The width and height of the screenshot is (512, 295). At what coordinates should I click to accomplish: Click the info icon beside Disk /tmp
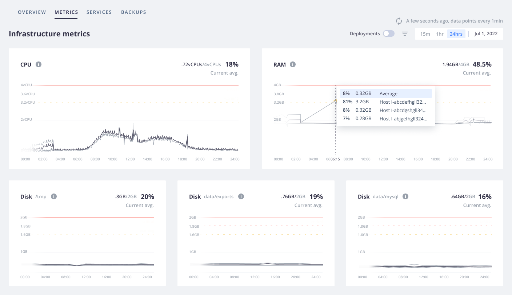tap(54, 196)
